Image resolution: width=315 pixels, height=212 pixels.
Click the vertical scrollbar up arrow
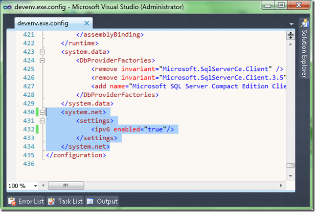point(291,44)
